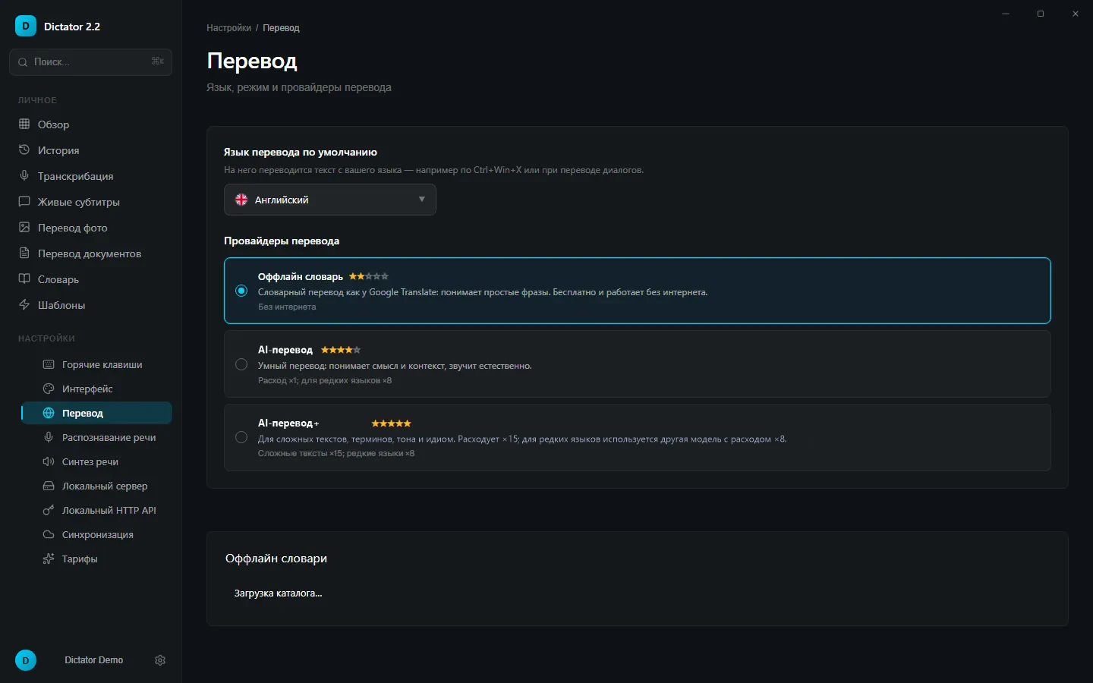Open Синтез речи settings
The width and height of the screenshot is (1093, 683).
pos(96,461)
